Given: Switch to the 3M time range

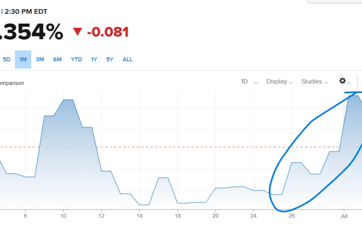Looking at the screenshot, I should coord(40,59).
